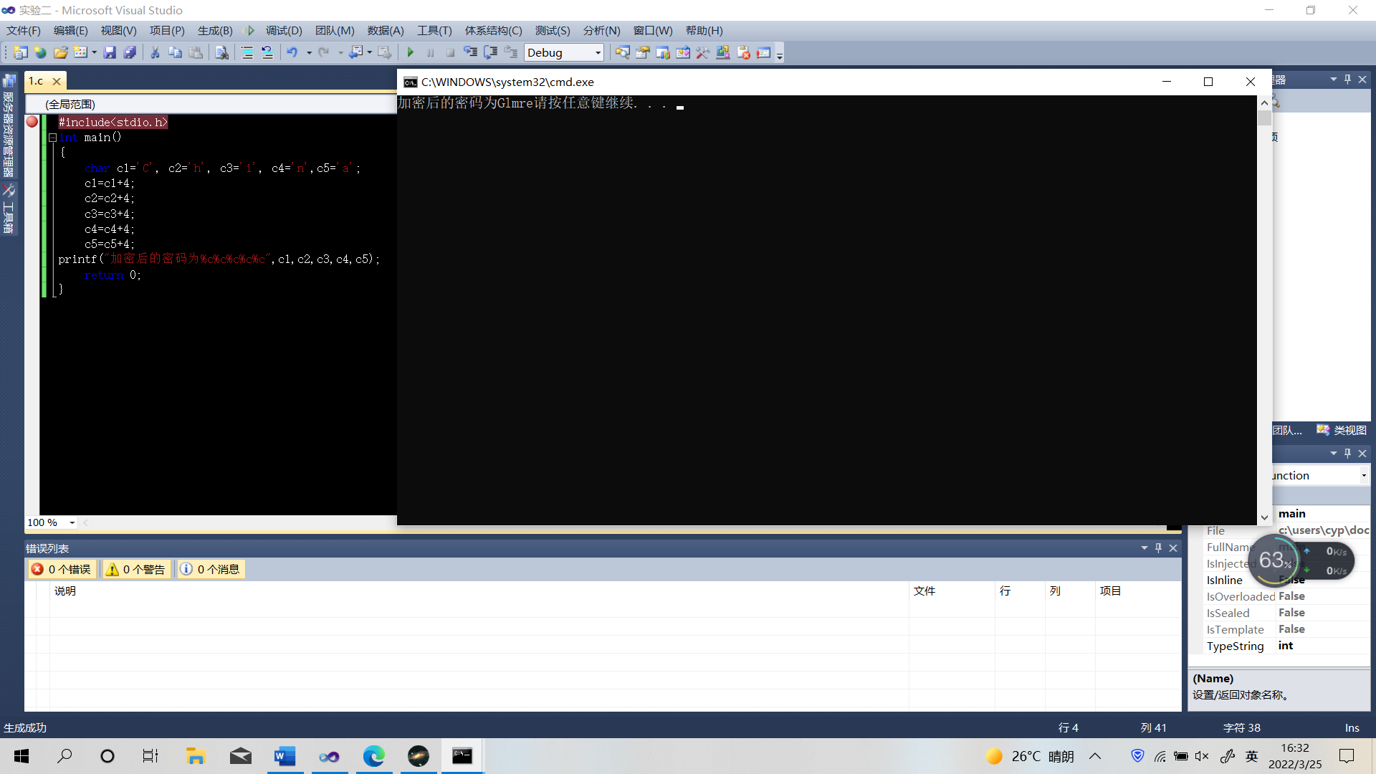Click the Save file toolbar icon
1376x774 pixels.
[110, 52]
